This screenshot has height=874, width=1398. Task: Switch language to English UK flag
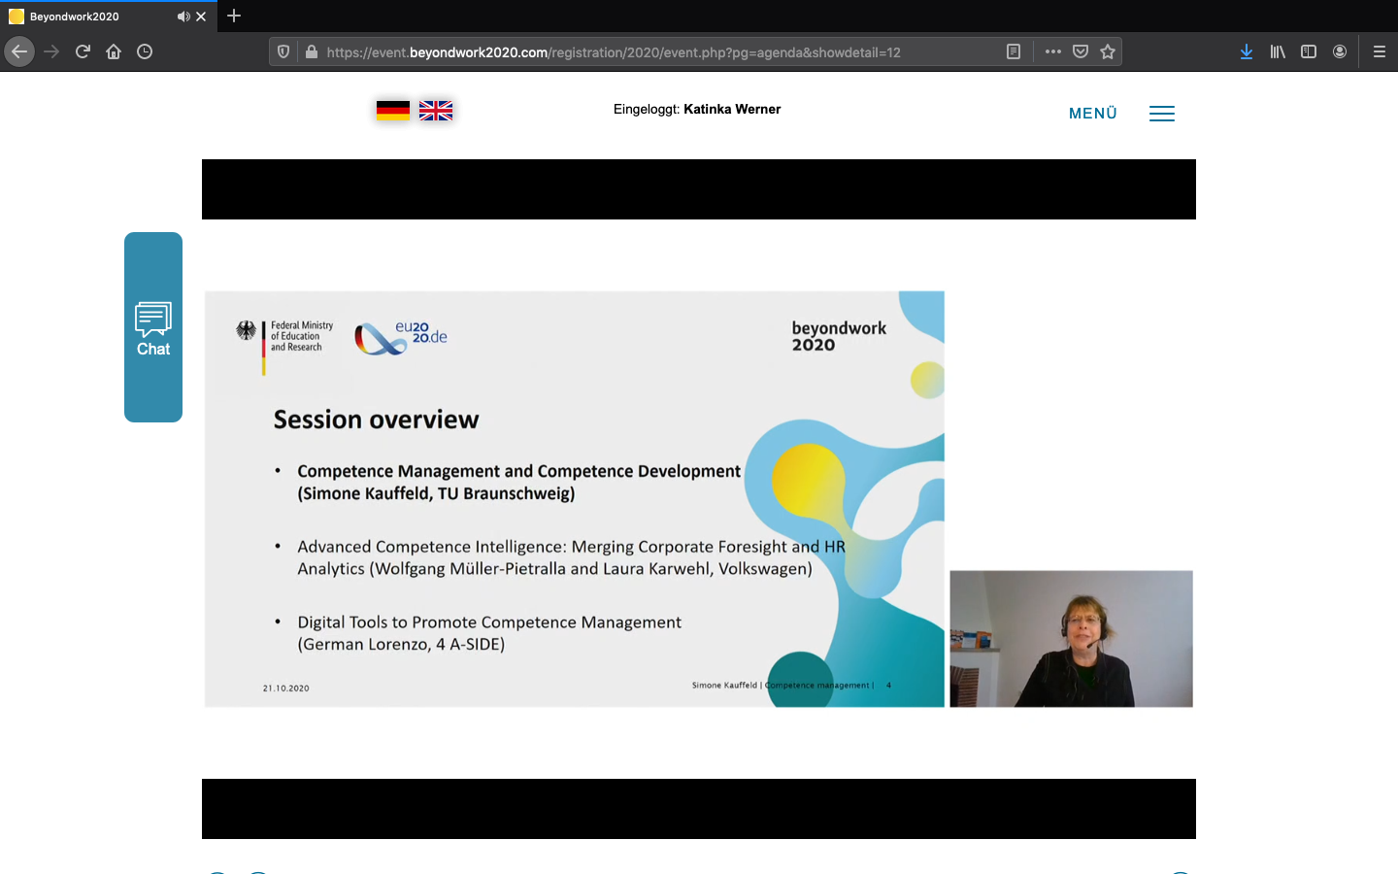point(436,110)
